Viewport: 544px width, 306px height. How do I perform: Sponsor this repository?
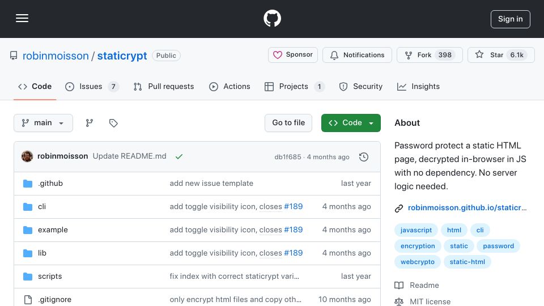(293, 55)
